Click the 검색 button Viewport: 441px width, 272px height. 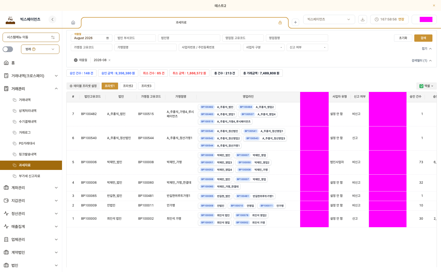click(423, 38)
